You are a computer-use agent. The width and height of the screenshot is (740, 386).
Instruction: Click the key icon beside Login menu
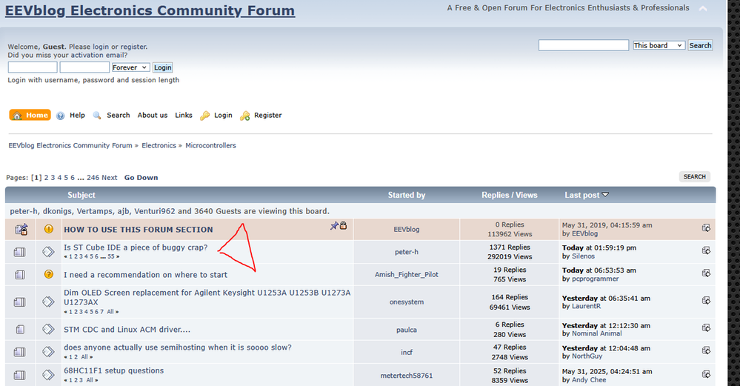point(205,116)
